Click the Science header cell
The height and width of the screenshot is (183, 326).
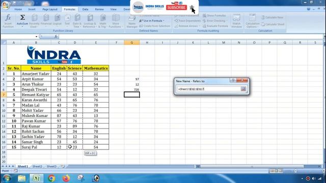pyautogui.click(x=75, y=68)
